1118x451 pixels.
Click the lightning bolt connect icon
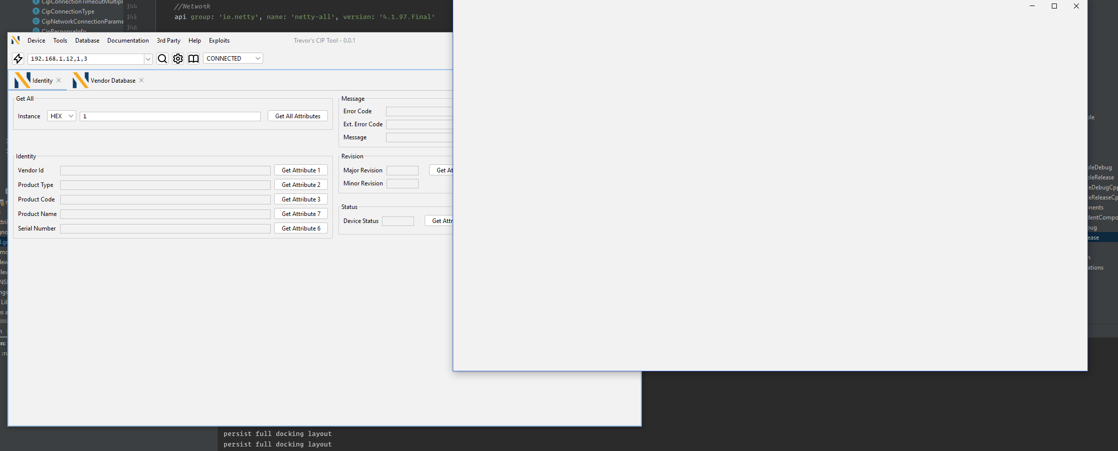click(x=18, y=59)
